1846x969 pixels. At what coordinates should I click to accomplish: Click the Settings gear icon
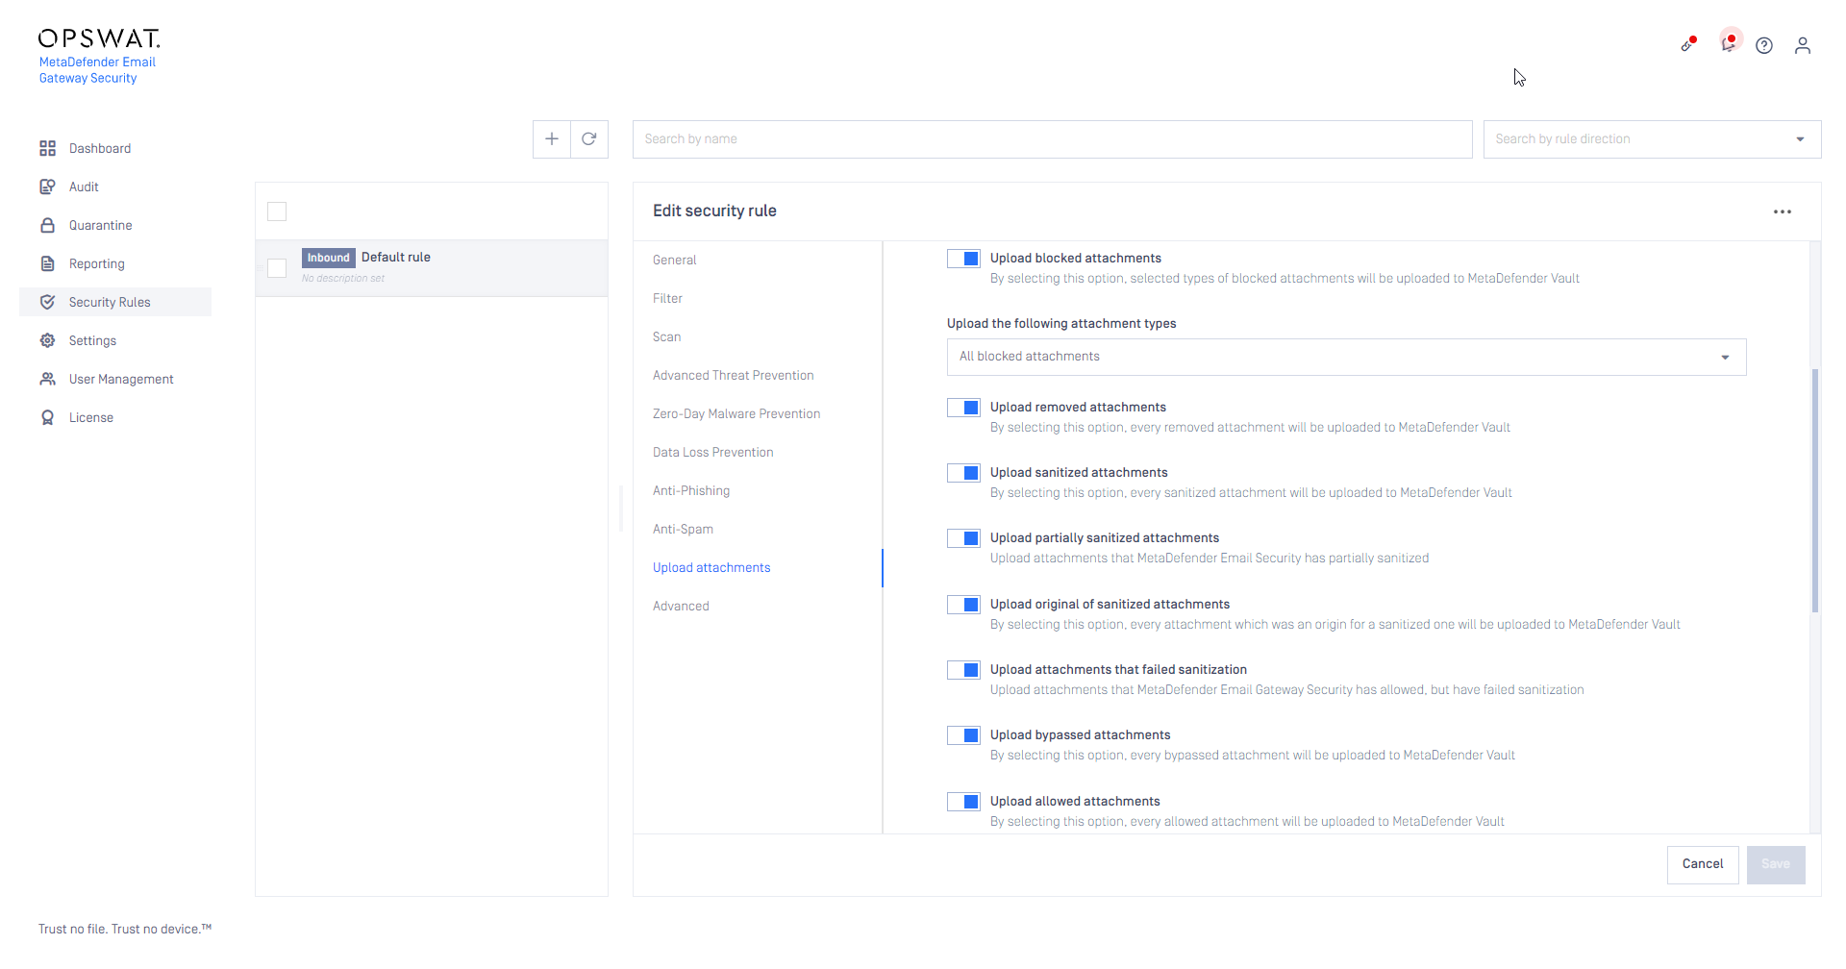click(47, 340)
